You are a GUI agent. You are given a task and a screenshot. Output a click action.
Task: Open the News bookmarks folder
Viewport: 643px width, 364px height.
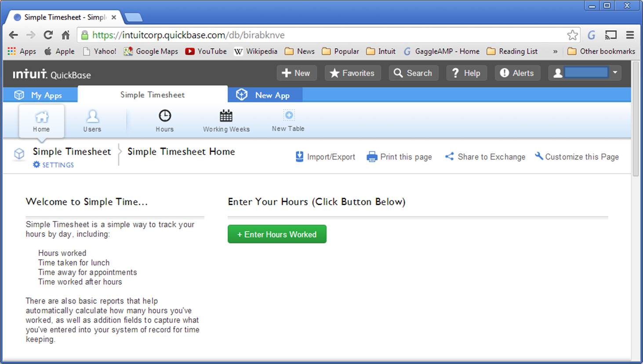[300, 51]
